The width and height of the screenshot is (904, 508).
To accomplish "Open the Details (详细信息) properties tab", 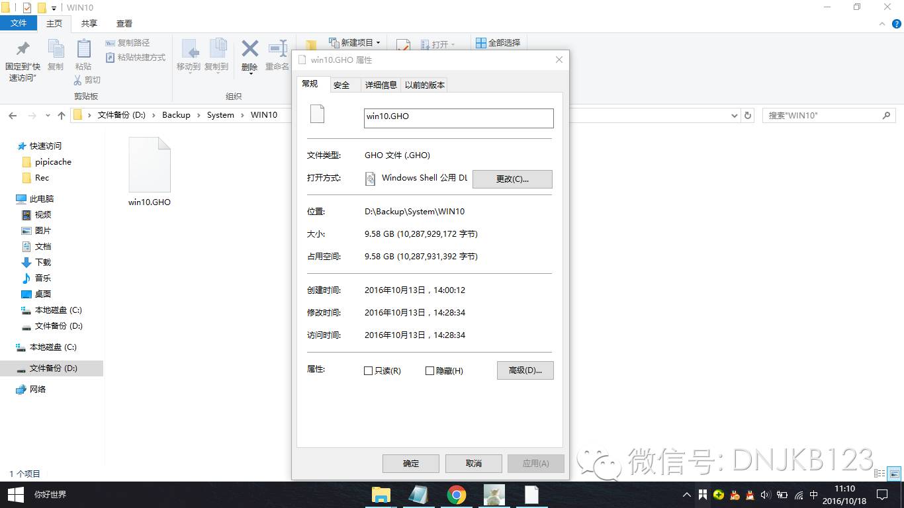I will [381, 85].
